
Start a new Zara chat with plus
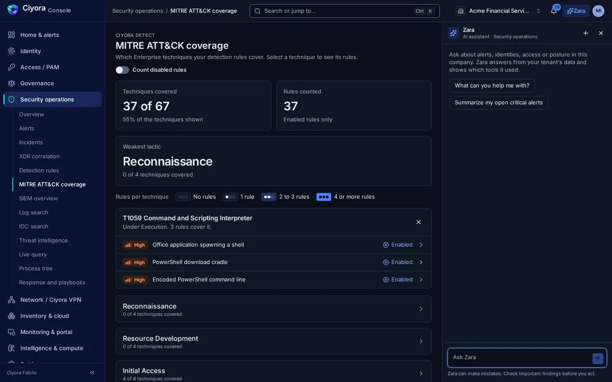(585, 33)
